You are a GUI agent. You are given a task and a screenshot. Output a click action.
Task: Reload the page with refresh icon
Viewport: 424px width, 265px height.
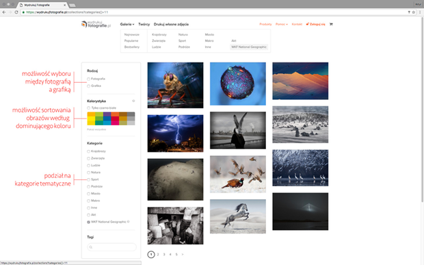(16, 12)
